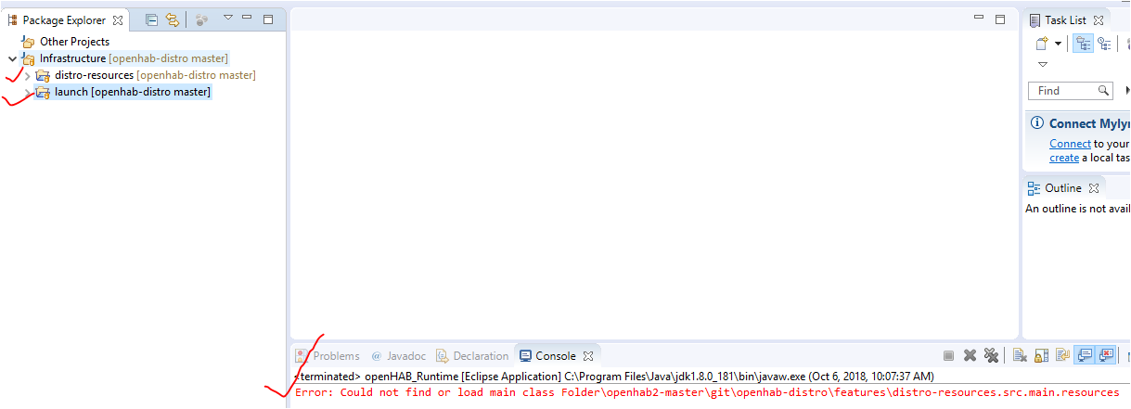Viewport: 1131px width, 409px height.
Task: Select the Task List tab
Action: [x=1065, y=19]
